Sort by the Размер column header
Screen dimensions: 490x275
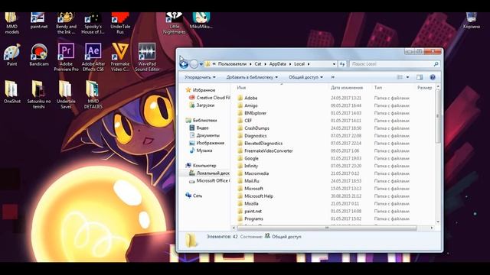pyautogui.click(x=424, y=88)
